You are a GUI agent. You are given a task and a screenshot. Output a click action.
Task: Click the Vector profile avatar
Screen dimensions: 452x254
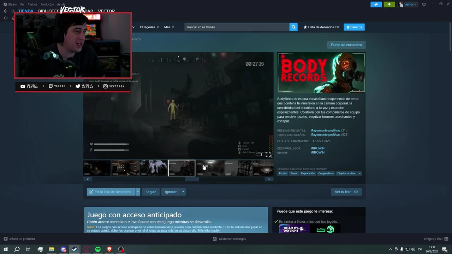[x=400, y=4]
